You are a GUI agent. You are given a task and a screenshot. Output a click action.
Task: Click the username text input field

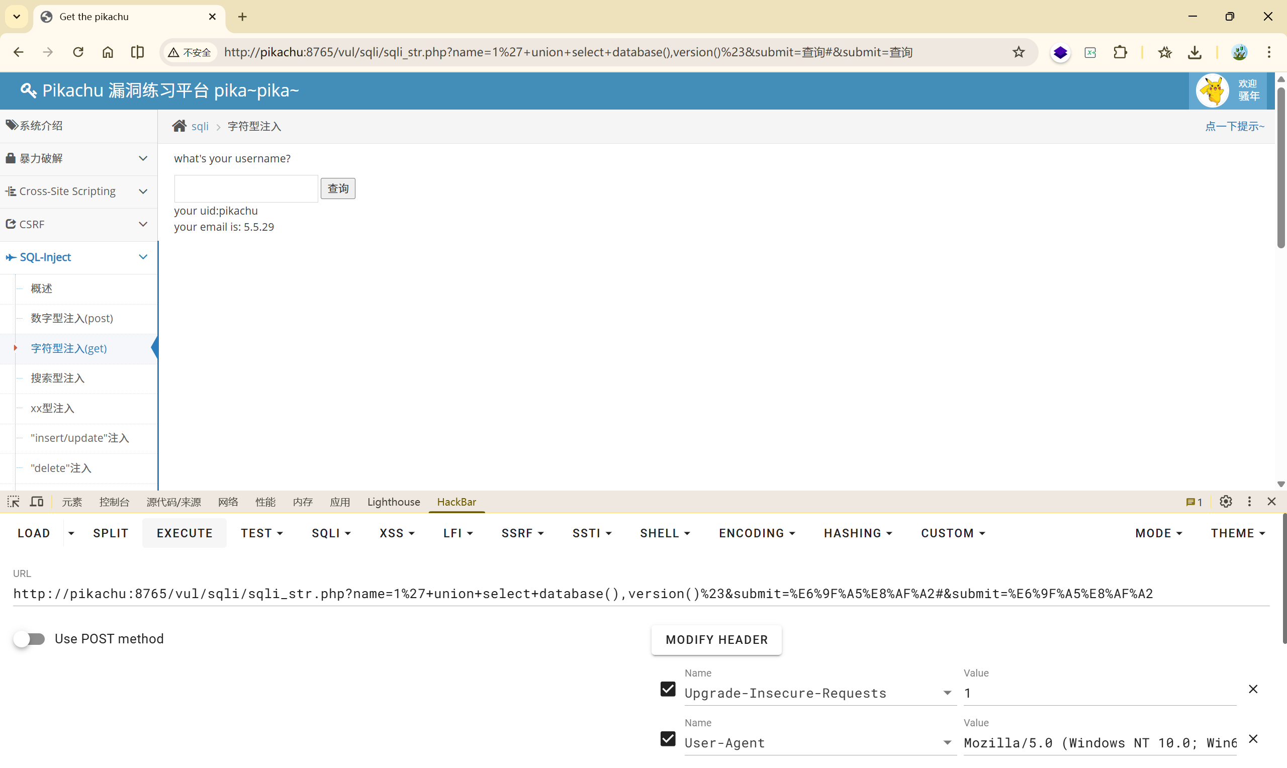(x=246, y=188)
